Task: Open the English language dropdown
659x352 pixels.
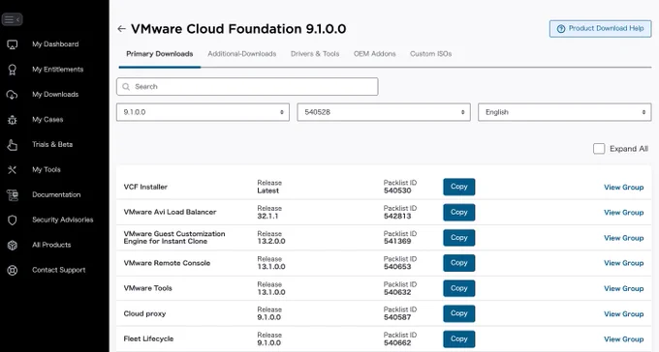Action: pos(564,112)
